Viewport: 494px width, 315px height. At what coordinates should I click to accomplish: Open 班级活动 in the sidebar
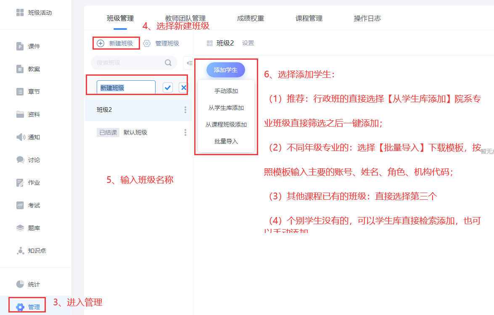click(34, 13)
